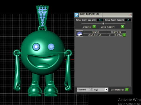Select the round gem thumbnail in report row
The image size is (141, 105).
(80, 34)
